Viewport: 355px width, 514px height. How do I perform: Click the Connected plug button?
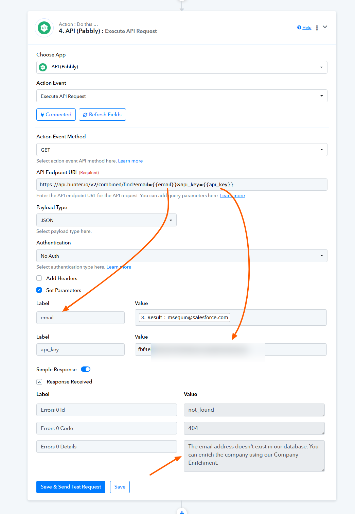(x=56, y=115)
